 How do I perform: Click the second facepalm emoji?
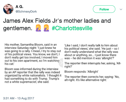click(x=46, y=28)
